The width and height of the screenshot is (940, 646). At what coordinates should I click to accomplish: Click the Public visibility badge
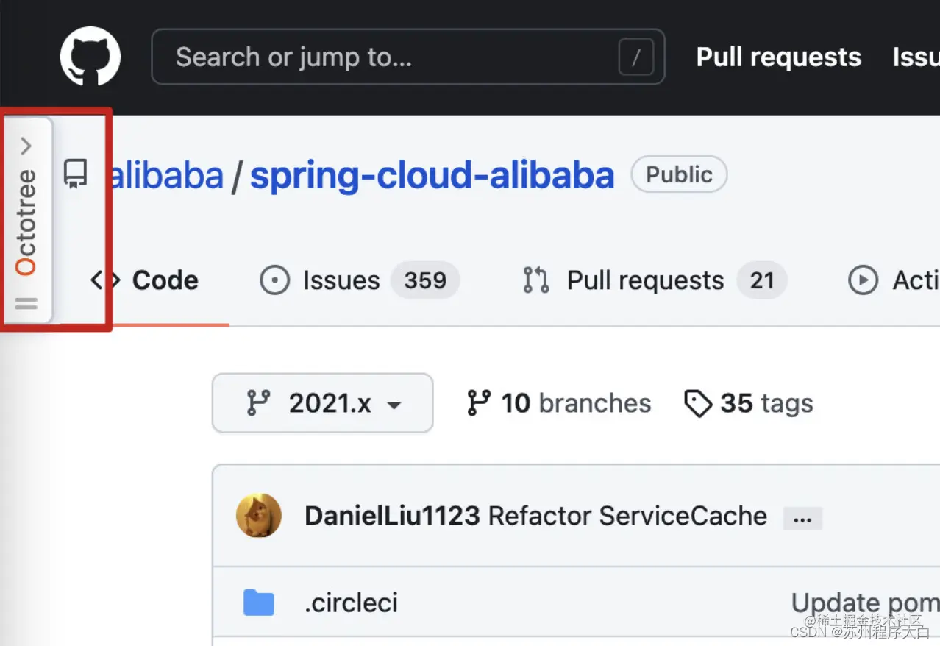coord(679,174)
